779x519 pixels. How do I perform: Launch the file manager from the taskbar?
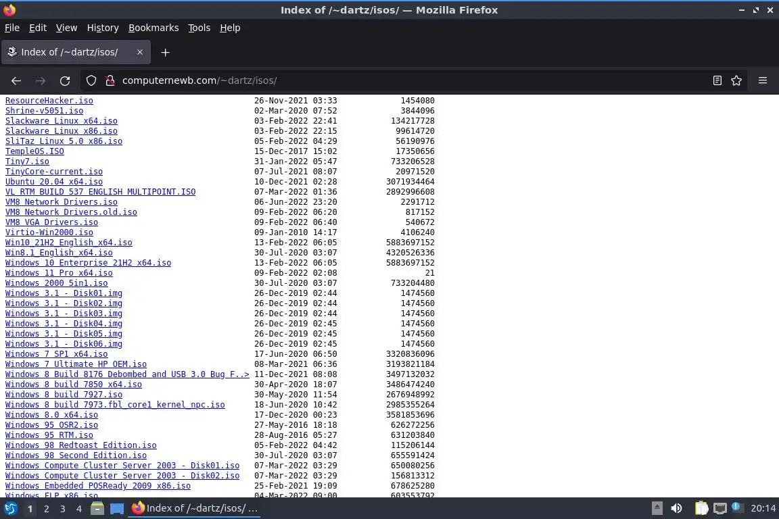[97, 508]
